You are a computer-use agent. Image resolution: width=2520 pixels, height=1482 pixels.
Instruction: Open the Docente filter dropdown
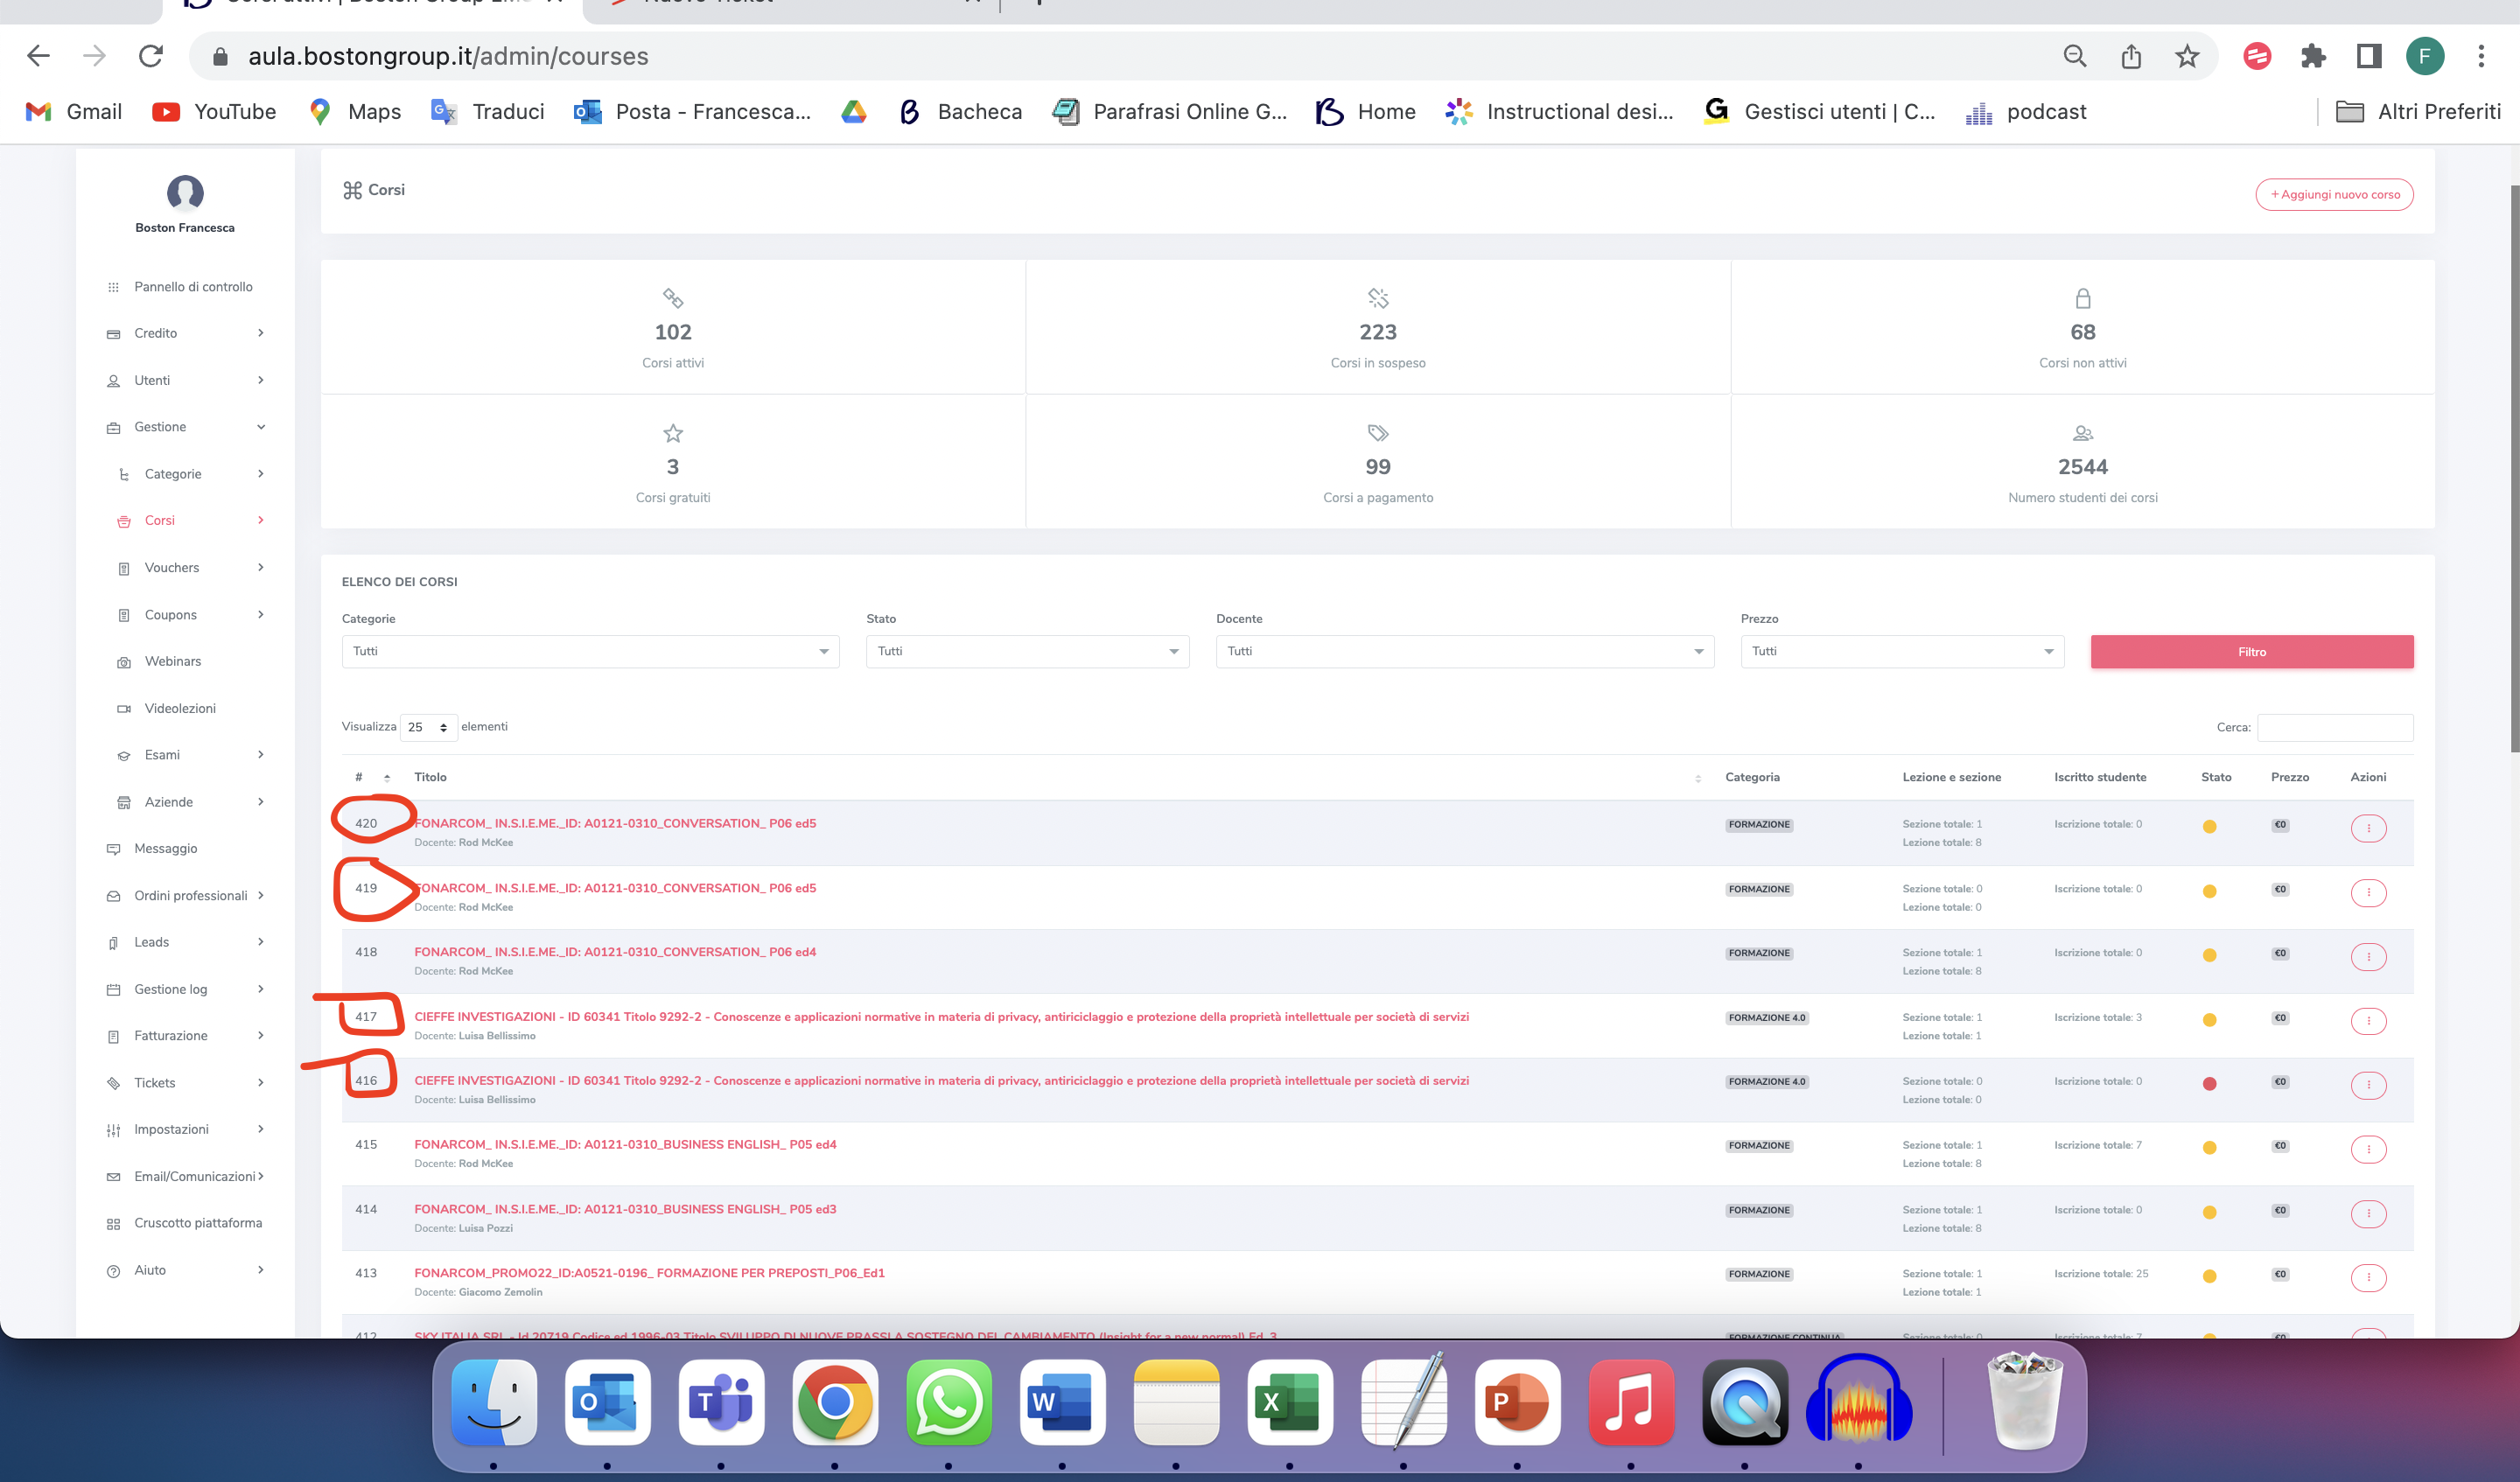(x=1464, y=651)
